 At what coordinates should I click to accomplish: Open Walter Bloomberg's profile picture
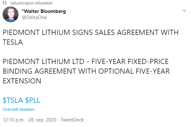10,14
